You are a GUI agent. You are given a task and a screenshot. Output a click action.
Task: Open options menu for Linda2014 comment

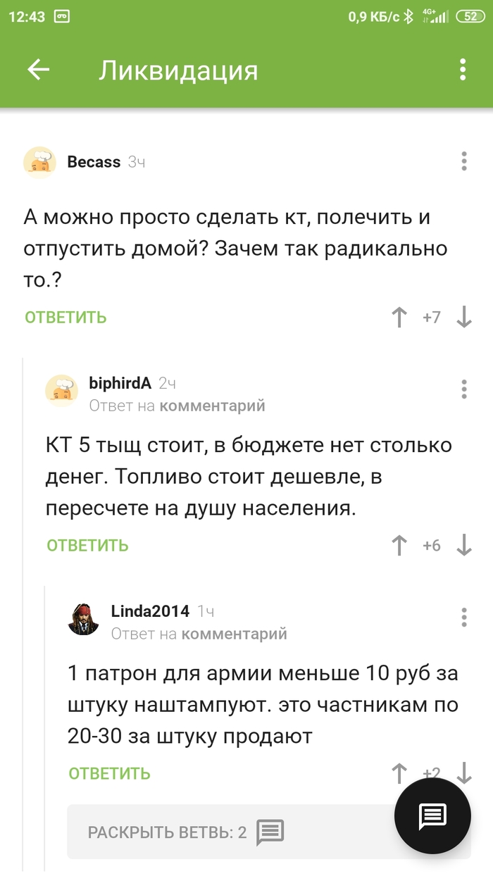coord(464,617)
